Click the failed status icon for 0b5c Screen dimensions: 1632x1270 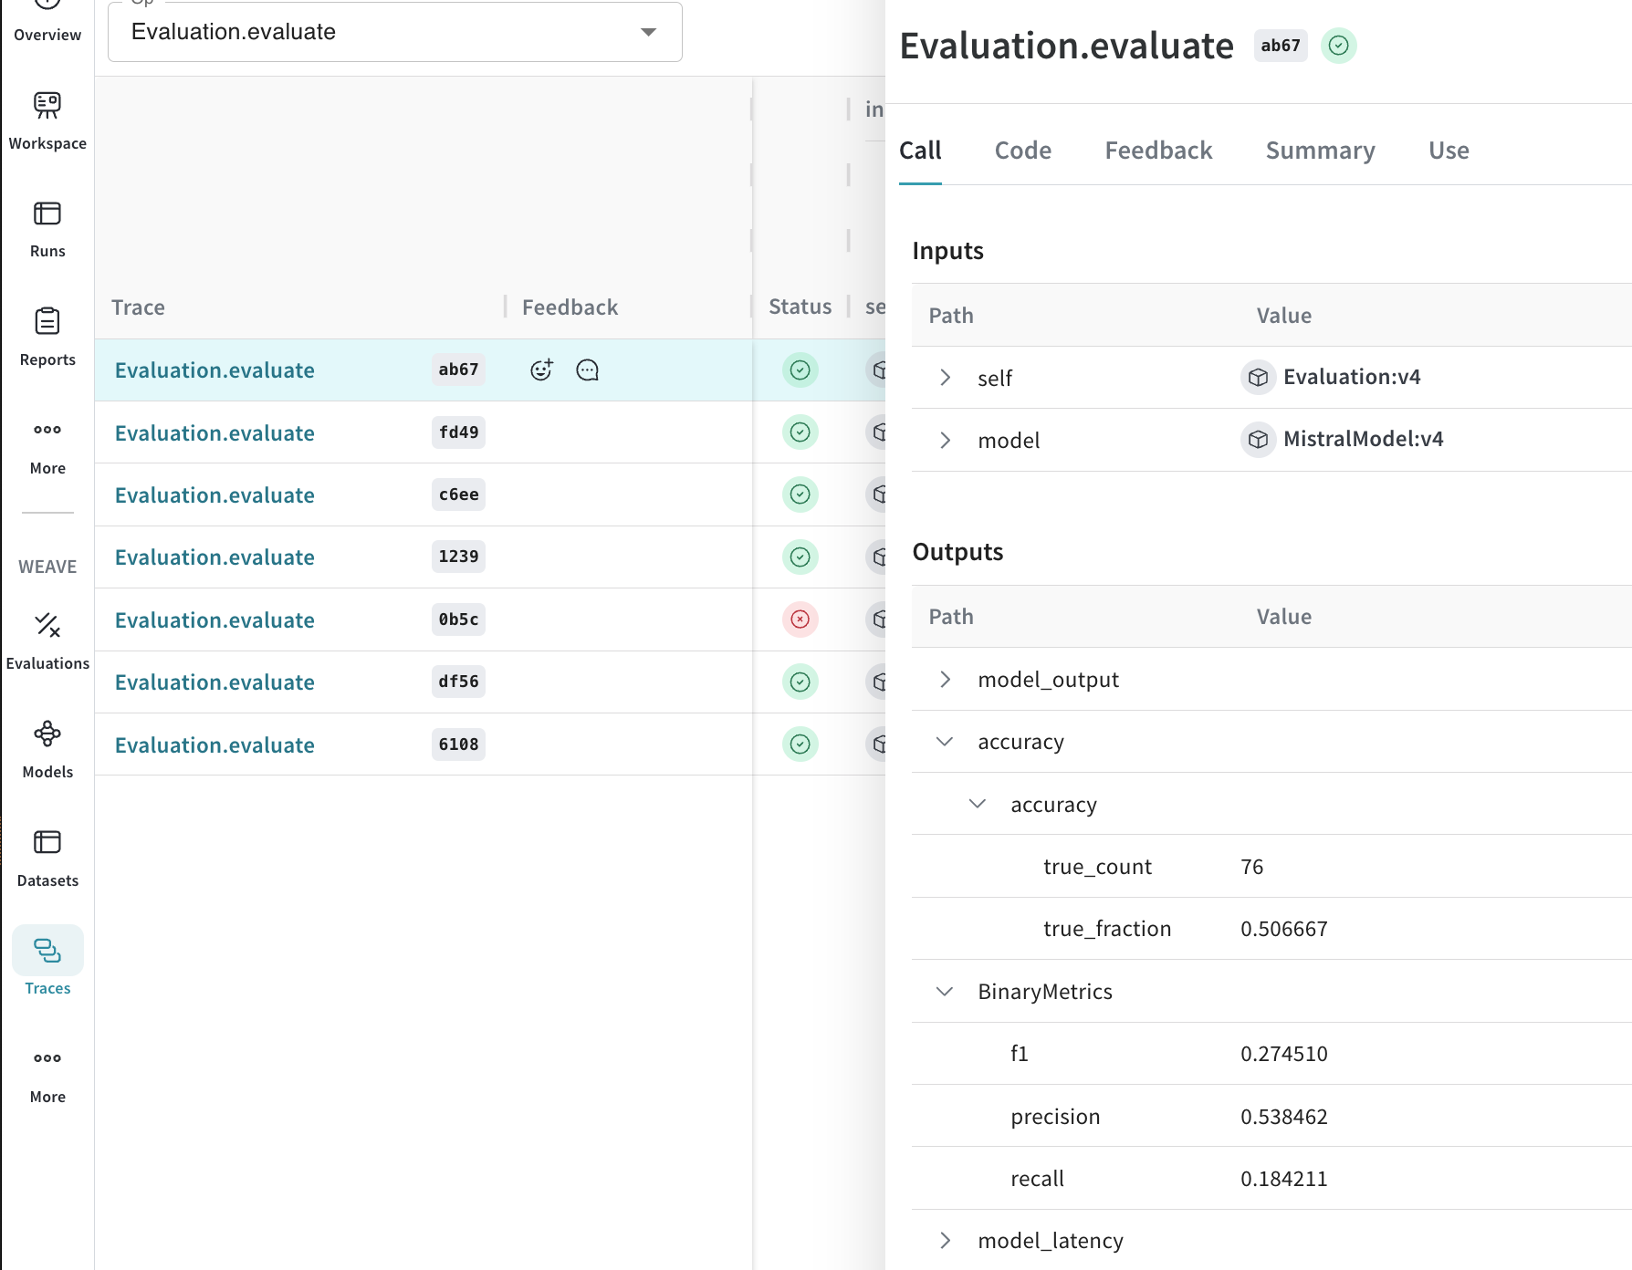tap(800, 619)
